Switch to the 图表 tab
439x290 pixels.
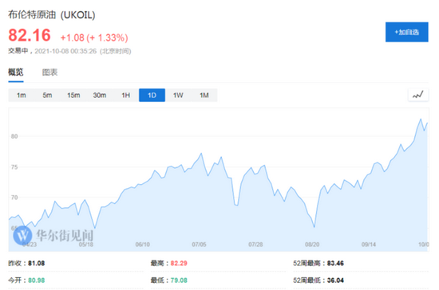[x=49, y=72]
